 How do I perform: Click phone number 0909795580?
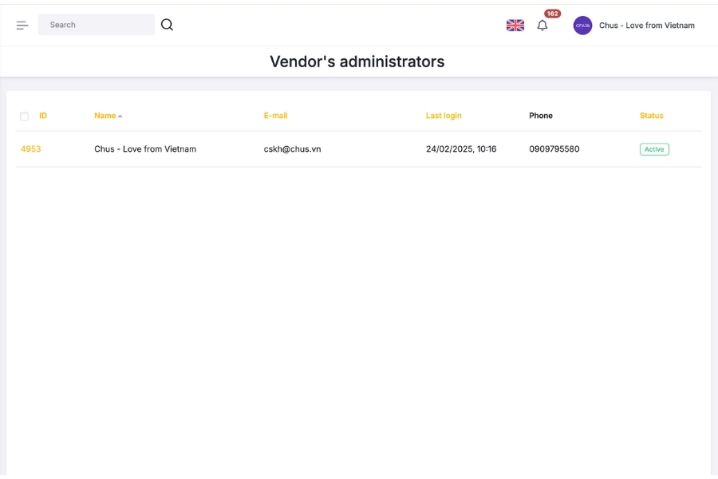554,149
